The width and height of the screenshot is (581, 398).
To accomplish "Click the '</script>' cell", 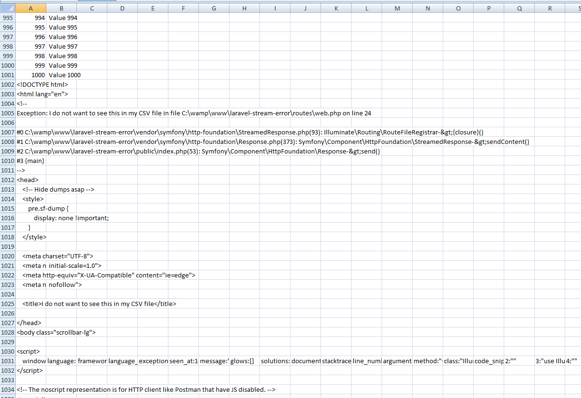I will pyautogui.click(x=31, y=370).
